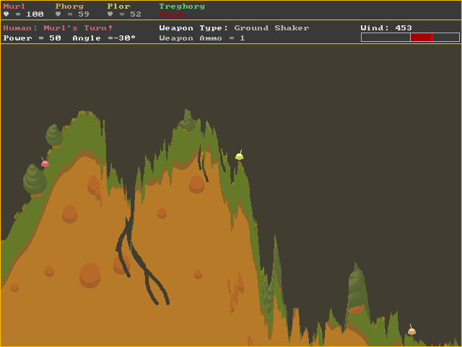462x347 pixels.
Task: Click the pink Murl tank on hillside
Action: pyautogui.click(x=45, y=162)
